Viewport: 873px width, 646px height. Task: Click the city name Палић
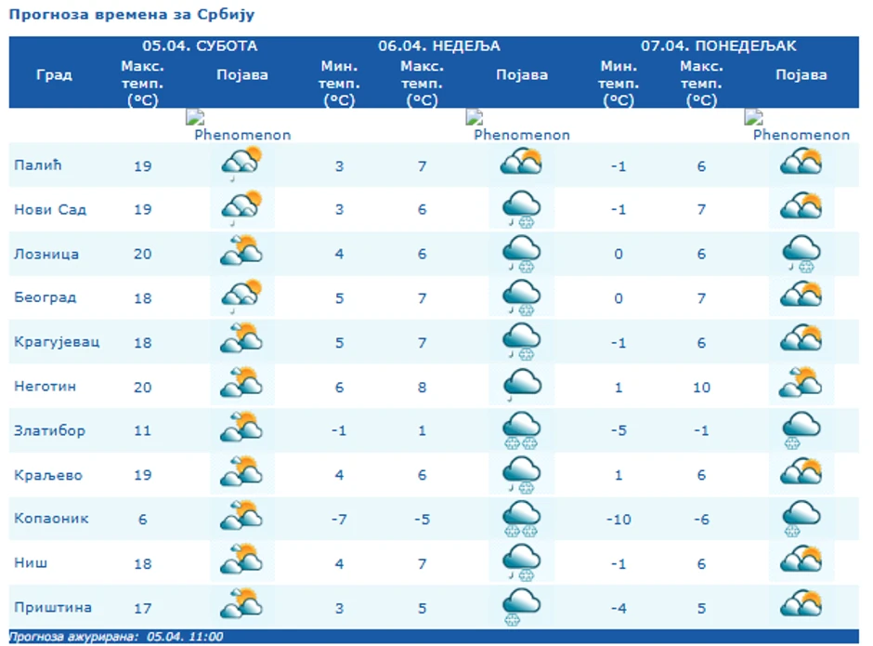38,165
